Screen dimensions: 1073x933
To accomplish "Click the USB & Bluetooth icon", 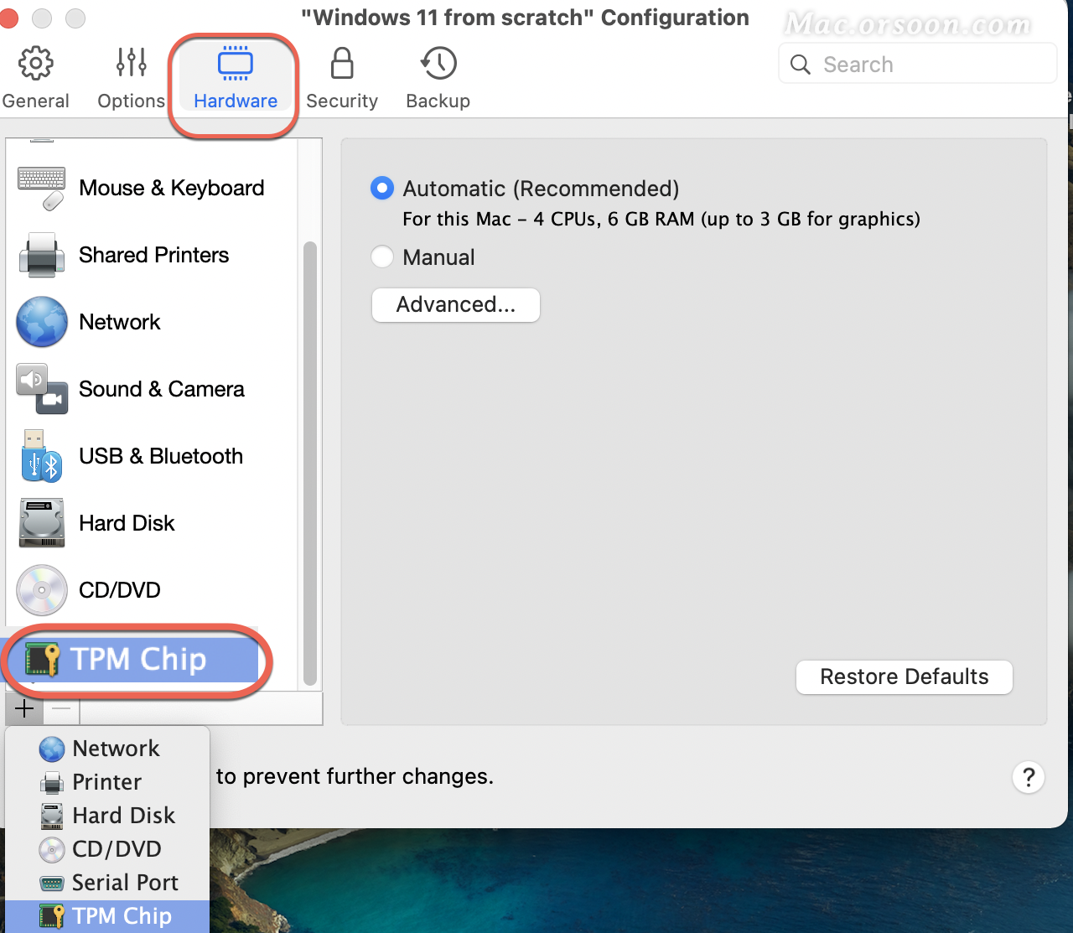I will (42, 457).
